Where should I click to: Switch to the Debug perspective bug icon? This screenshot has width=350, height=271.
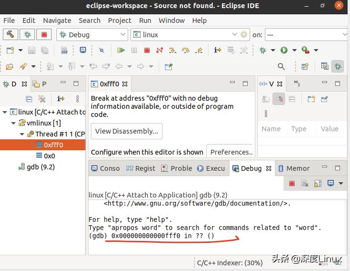pos(338,67)
